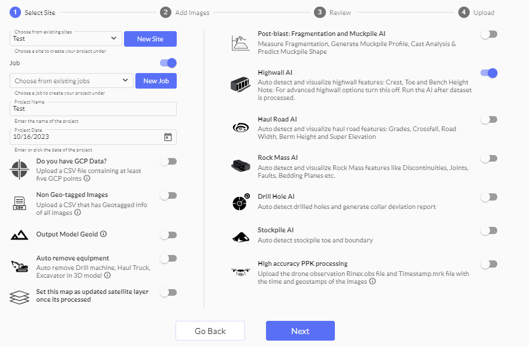
Task: Click the Drill Hole AI icon
Action: (x=240, y=202)
